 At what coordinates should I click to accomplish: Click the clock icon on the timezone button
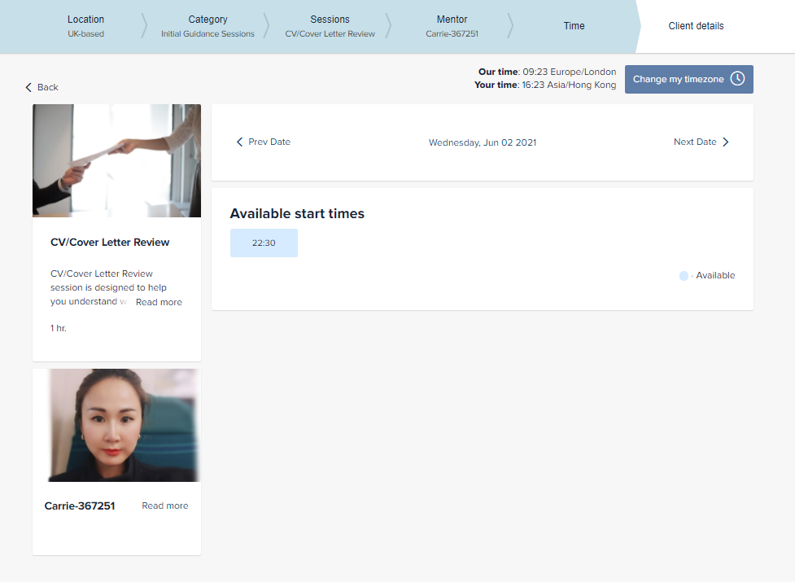(736, 79)
